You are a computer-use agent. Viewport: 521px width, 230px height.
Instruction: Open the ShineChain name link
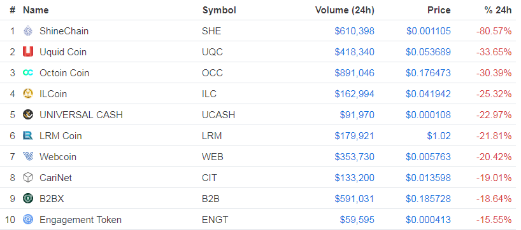64,31
